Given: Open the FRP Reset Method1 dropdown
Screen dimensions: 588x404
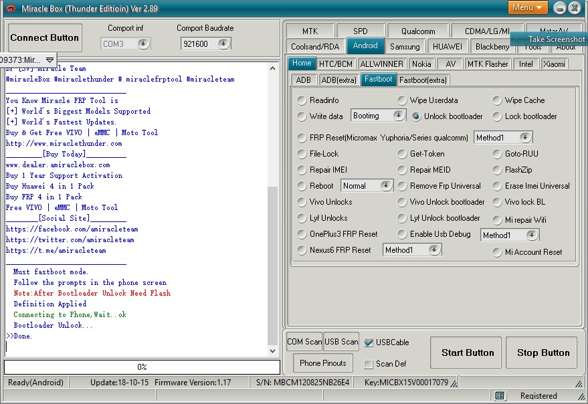Looking at the screenshot, I should pyautogui.click(x=525, y=137).
